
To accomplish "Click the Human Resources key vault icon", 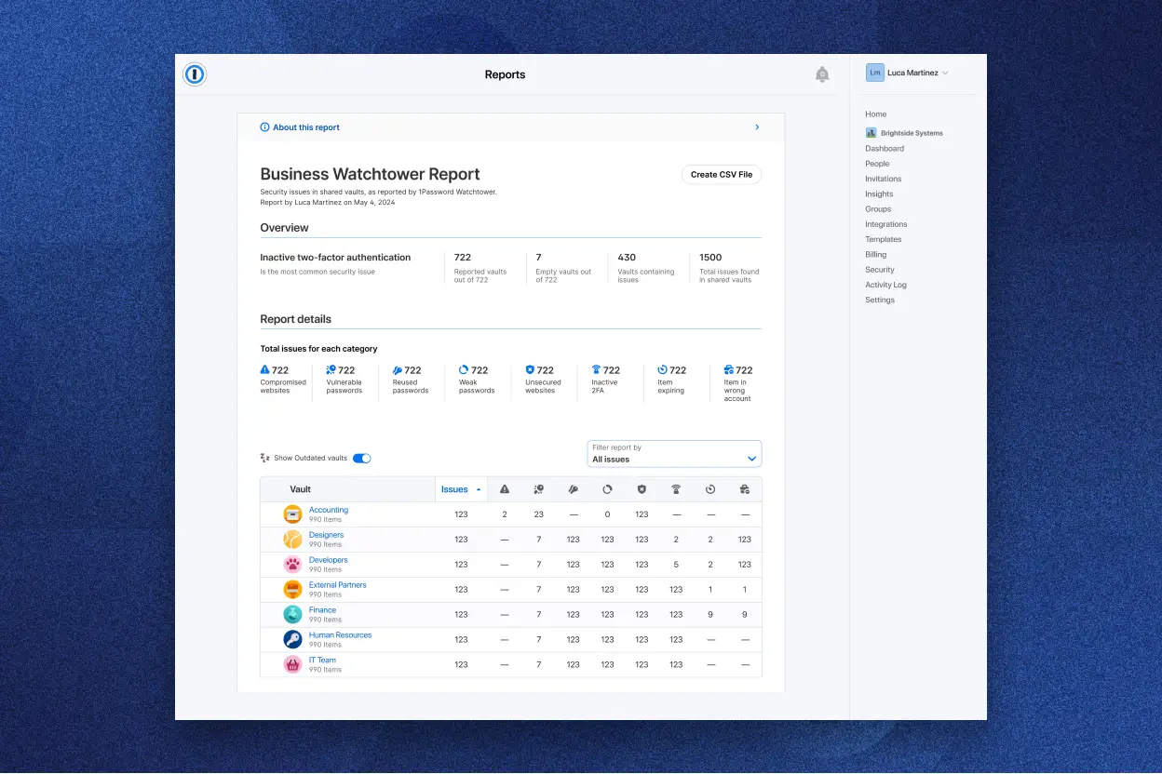I will (x=293, y=640).
